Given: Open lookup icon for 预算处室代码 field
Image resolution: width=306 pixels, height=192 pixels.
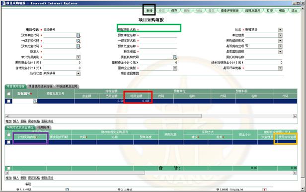Looking at the screenshot, I should click(x=78, y=46).
